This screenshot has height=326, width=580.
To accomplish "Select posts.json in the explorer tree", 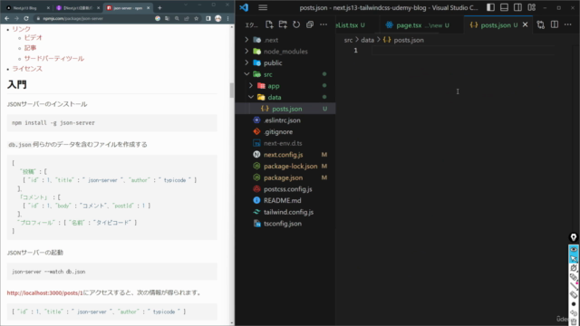I will (x=285, y=109).
